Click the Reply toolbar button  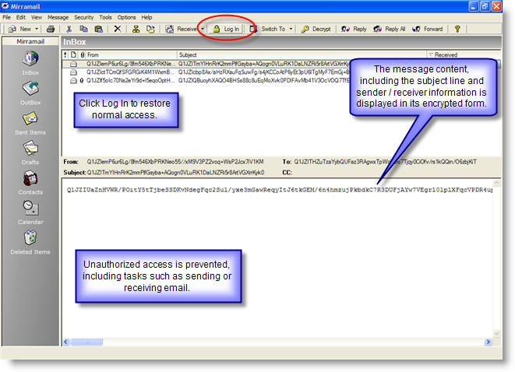click(x=354, y=29)
